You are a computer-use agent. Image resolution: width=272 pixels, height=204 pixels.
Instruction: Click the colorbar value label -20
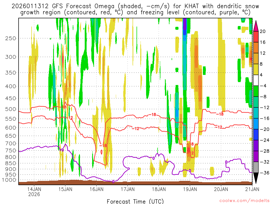(x=265, y=129)
